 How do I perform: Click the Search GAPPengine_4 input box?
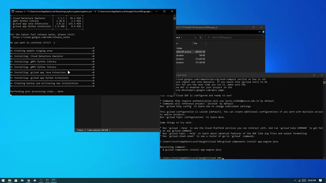click(234, 37)
